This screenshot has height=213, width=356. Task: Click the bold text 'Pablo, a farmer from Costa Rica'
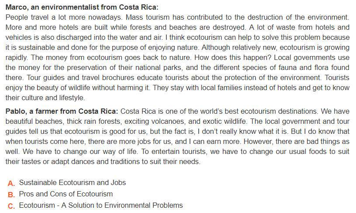(x=62, y=112)
